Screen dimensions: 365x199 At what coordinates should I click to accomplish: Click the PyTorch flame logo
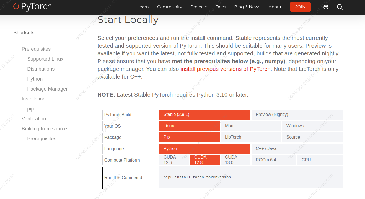[33, 6]
